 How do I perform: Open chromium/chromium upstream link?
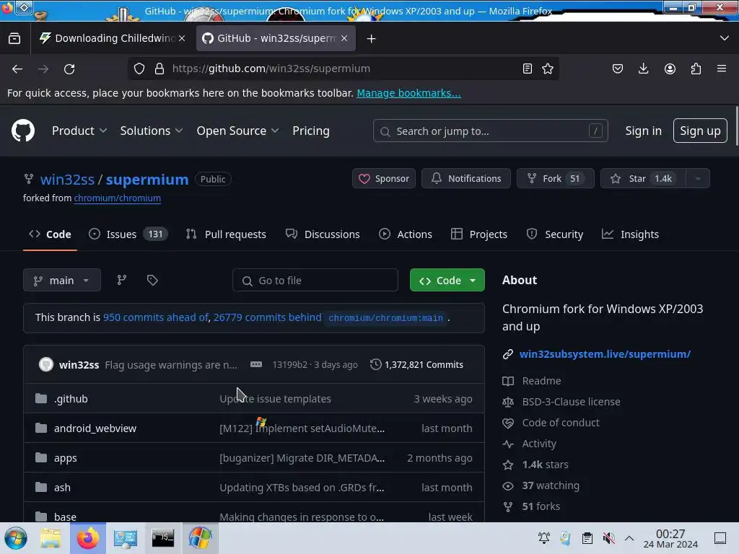click(x=118, y=198)
